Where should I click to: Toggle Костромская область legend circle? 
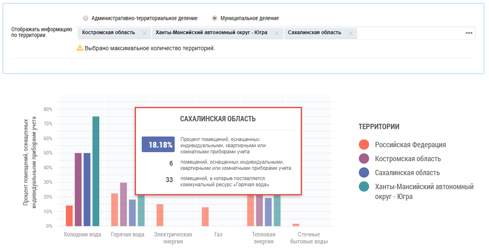click(x=364, y=159)
